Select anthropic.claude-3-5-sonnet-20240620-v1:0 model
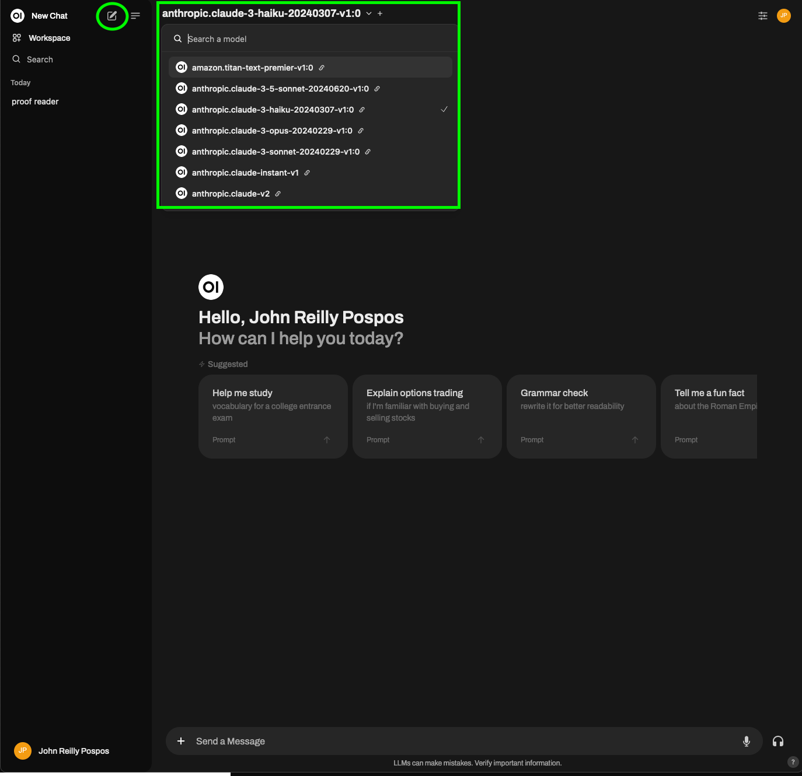Screen dimensions: 802x776 (x=311, y=89)
